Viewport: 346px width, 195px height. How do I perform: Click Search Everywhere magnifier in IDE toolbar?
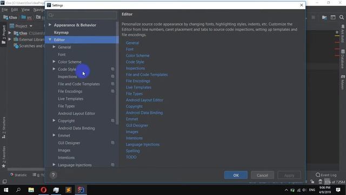pyautogui.click(x=341, y=17)
